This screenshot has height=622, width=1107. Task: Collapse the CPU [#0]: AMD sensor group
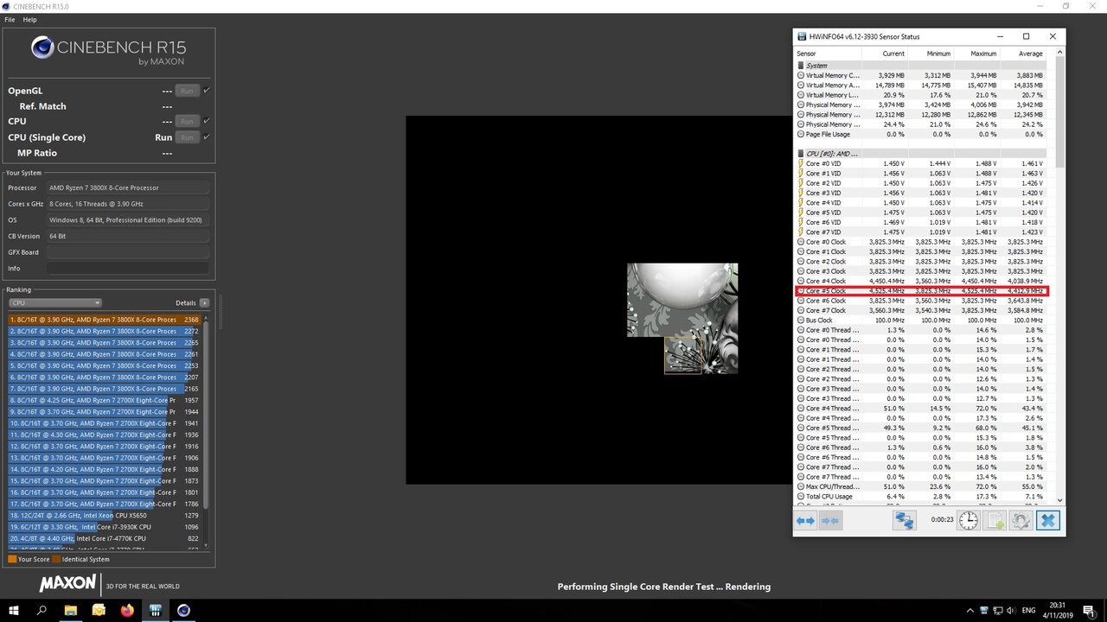point(800,154)
